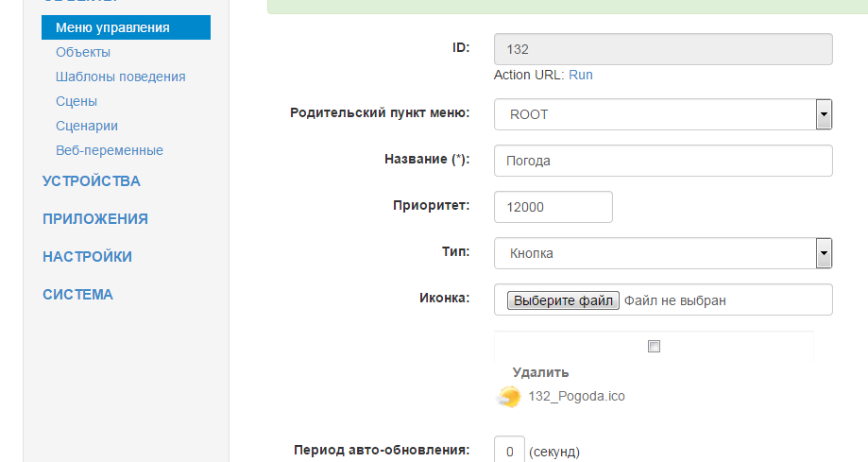This screenshot has height=462, width=868.
Task: Open the Сцены sidebar item
Action: pyautogui.click(x=77, y=101)
